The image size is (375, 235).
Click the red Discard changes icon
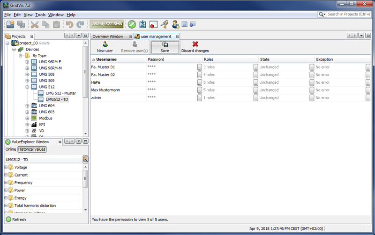point(195,44)
